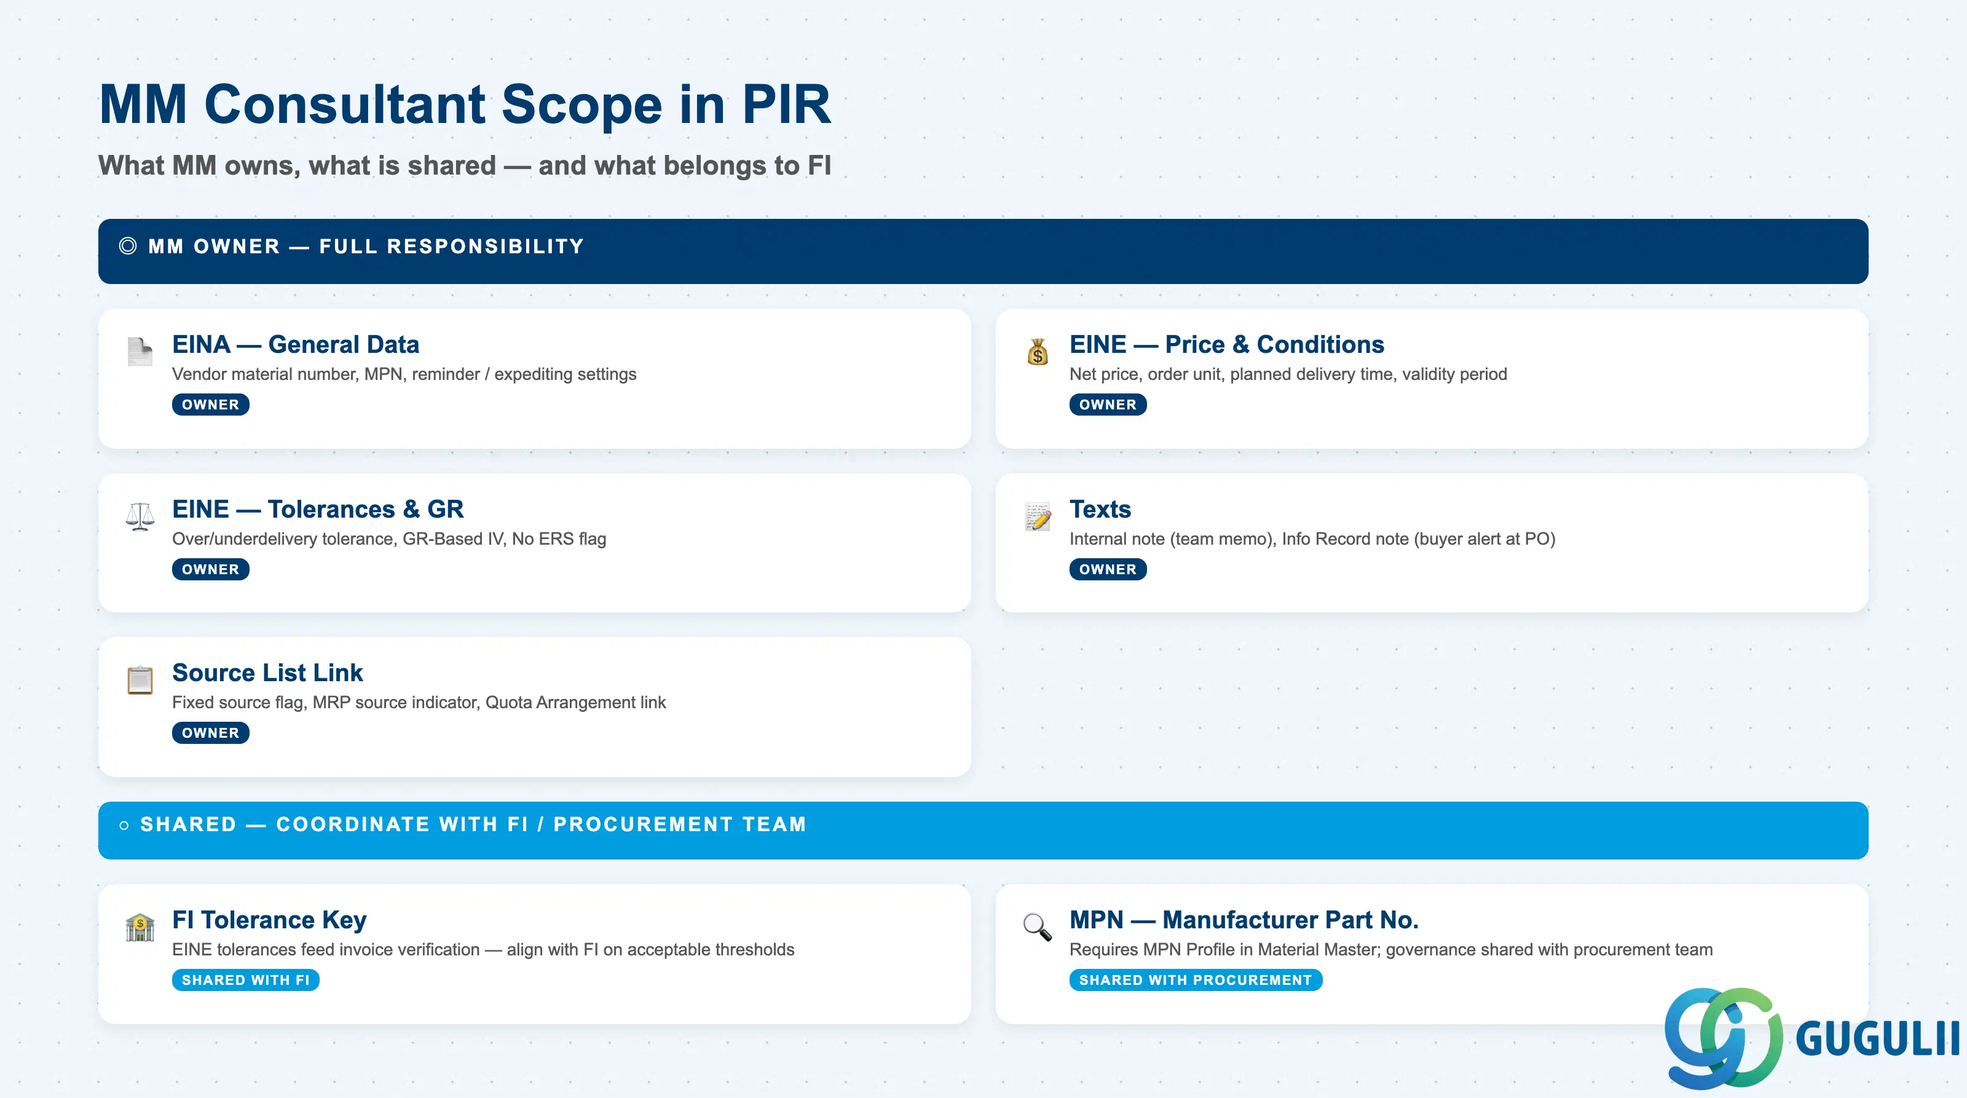Click the 'FI Tolerance Key' heading

tap(269, 920)
